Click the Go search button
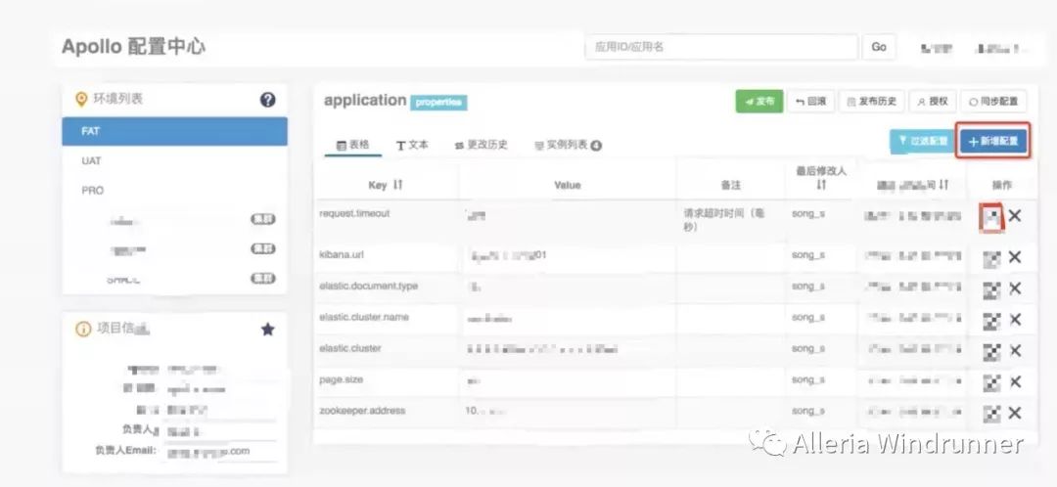This screenshot has height=487, width=1057. tap(879, 47)
